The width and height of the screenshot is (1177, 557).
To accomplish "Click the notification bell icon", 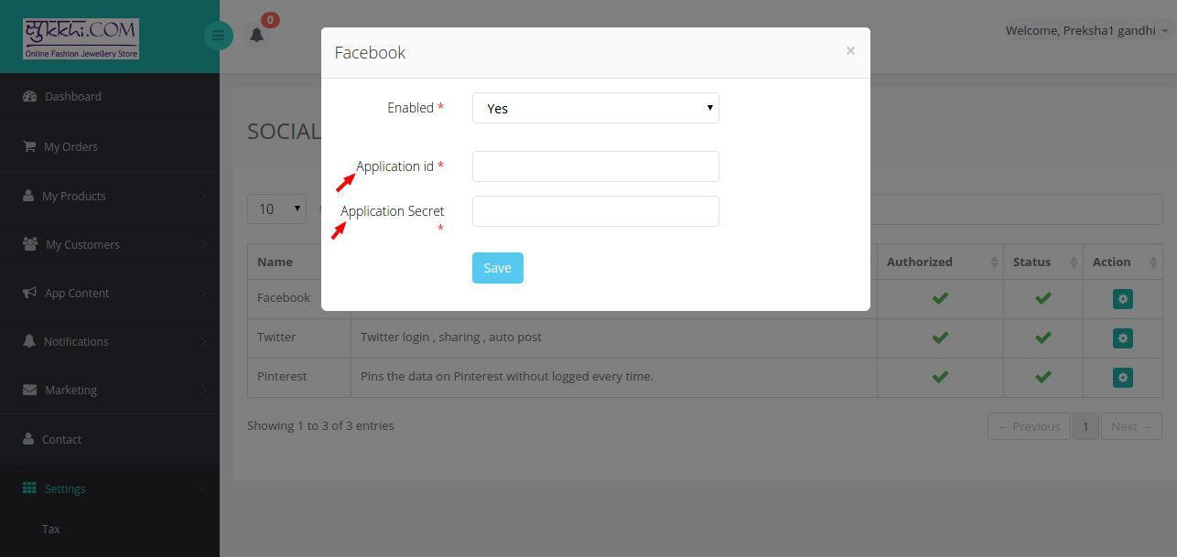I will (x=257, y=35).
